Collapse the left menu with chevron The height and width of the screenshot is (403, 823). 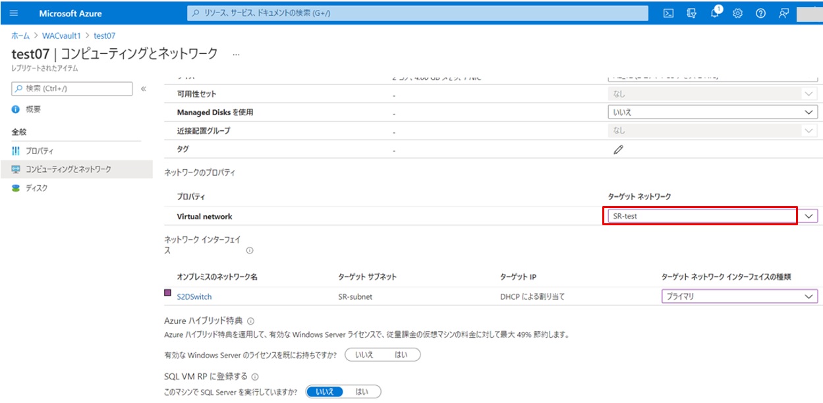pyautogui.click(x=143, y=88)
